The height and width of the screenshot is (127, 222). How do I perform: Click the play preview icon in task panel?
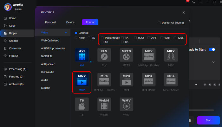click(x=205, y=85)
